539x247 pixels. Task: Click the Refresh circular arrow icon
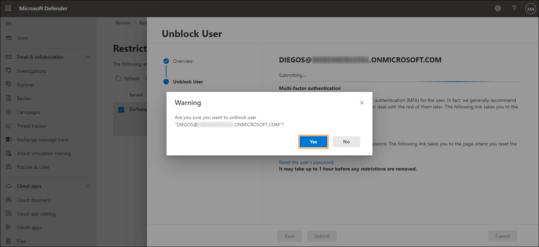[x=118, y=79]
